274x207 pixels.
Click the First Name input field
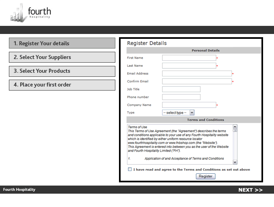coord(189,58)
